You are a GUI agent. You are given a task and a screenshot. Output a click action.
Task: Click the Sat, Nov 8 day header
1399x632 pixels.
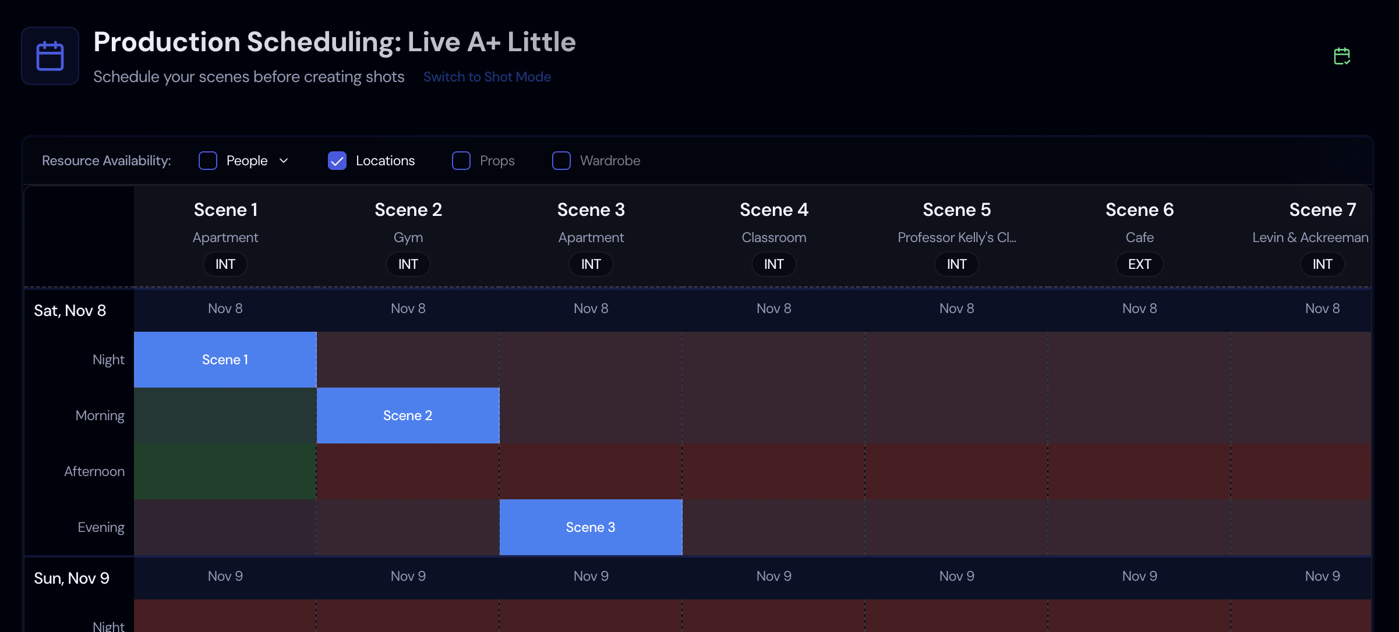[70, 310]
